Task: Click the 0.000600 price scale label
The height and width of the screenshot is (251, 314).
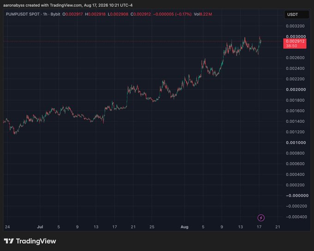Action: [x=295, y=164]
